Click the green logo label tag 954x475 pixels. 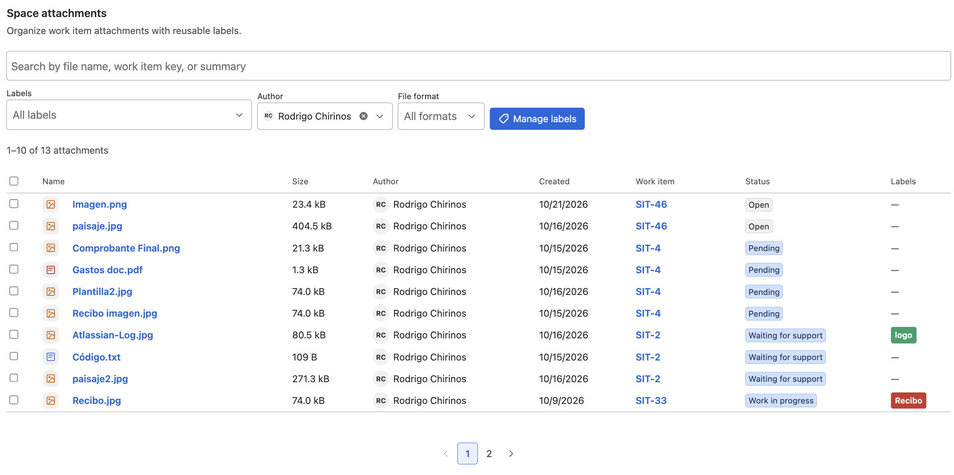coord(903,335)
